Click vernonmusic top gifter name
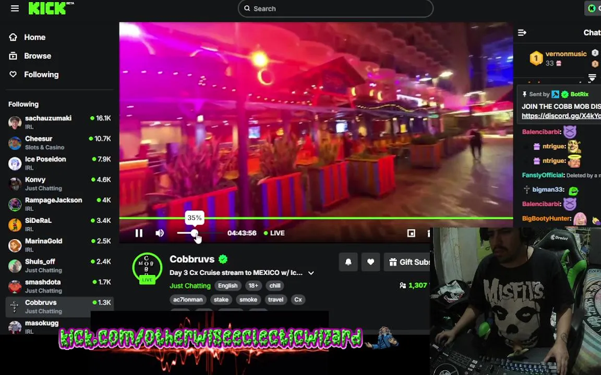Image resolution: width=601 pixels, height=375 pixels. pyautogui.click(x=566, y=54)
